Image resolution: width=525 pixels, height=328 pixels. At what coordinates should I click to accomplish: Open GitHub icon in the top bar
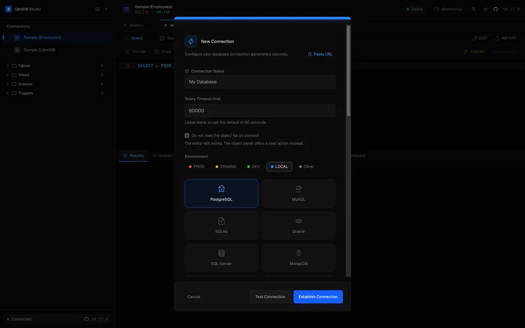(x=495, y=9)
